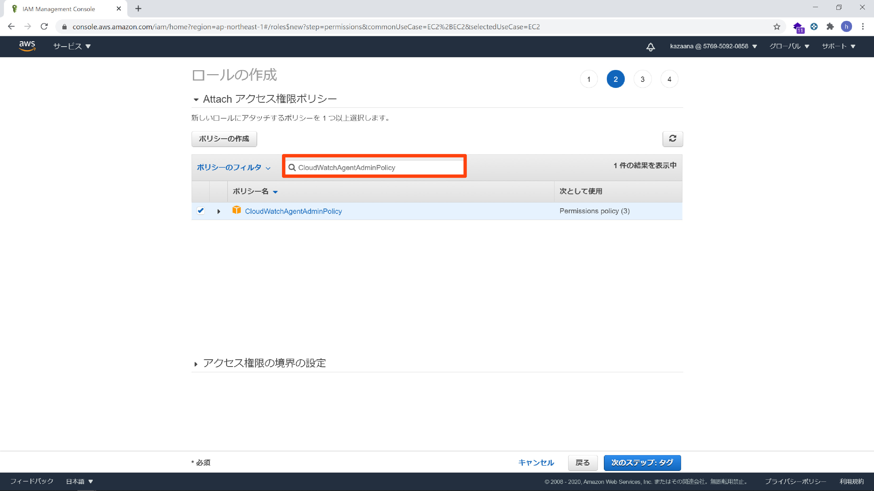
Task: Click 次のステップ: タグ button
Action: click(x=642, y=463)
